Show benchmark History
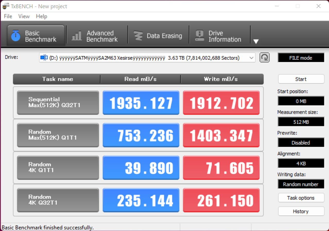This screenshot has height=231, width=329. coord(301,211)
